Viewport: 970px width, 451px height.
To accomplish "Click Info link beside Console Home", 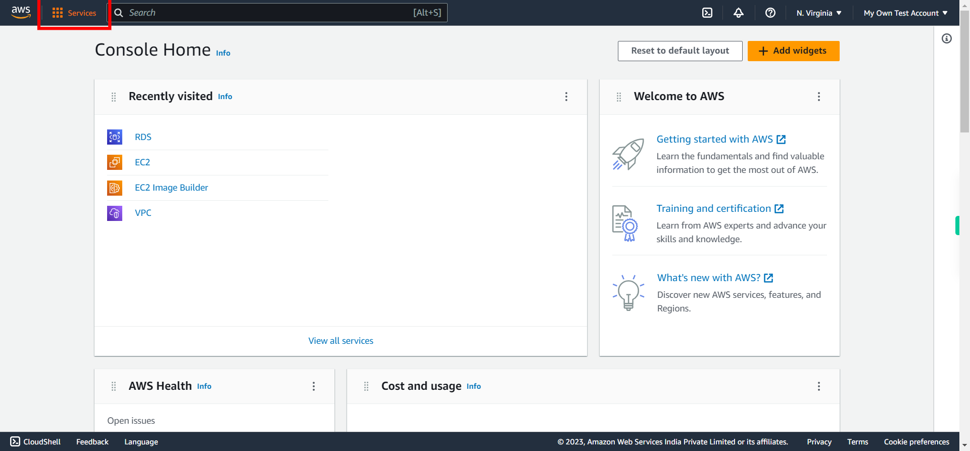I will click(x=223, y=53).
